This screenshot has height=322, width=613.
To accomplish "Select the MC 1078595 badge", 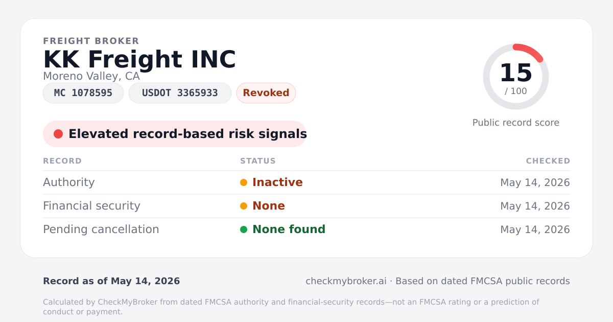I will (x=83, y=93).
